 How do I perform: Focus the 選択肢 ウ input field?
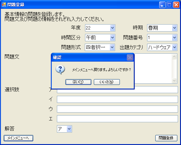117,109
